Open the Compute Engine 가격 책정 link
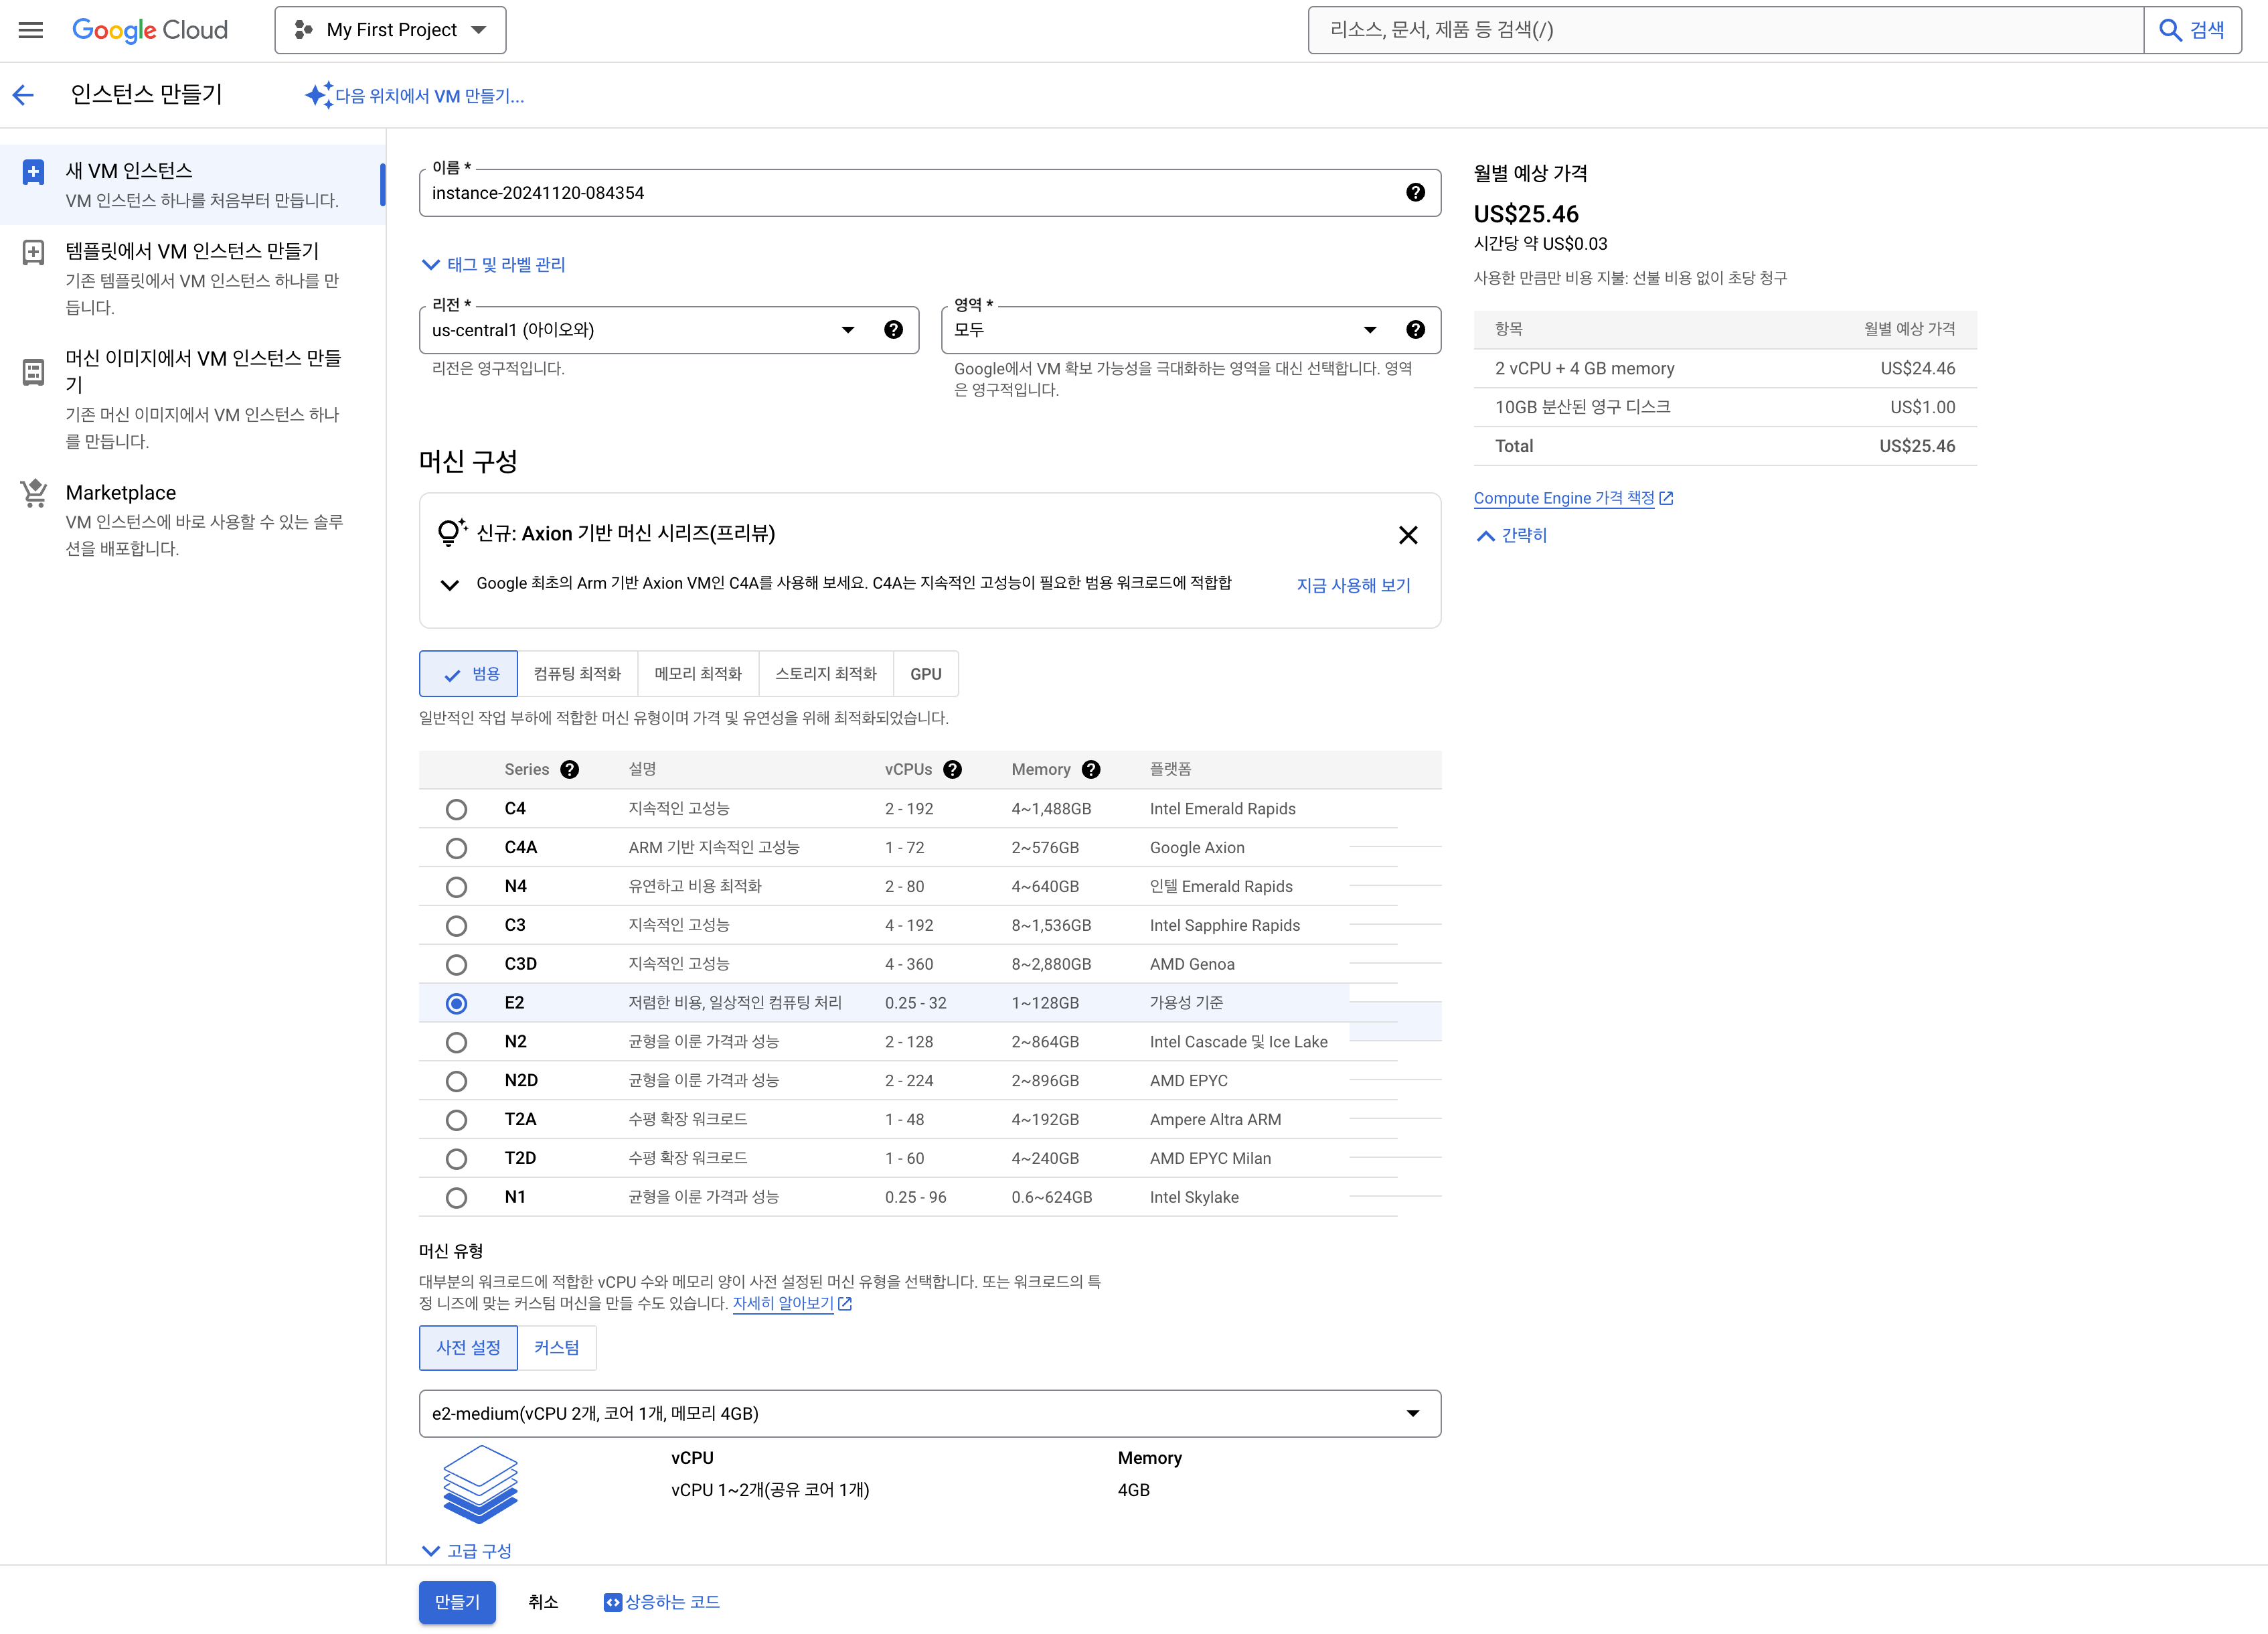 pos(1564,498)
